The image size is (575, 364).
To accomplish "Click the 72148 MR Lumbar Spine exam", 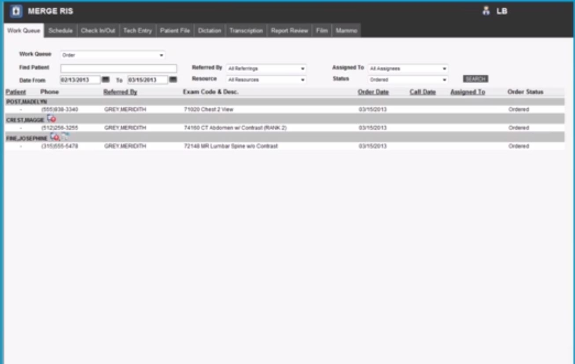I will (x=231, y=146).
